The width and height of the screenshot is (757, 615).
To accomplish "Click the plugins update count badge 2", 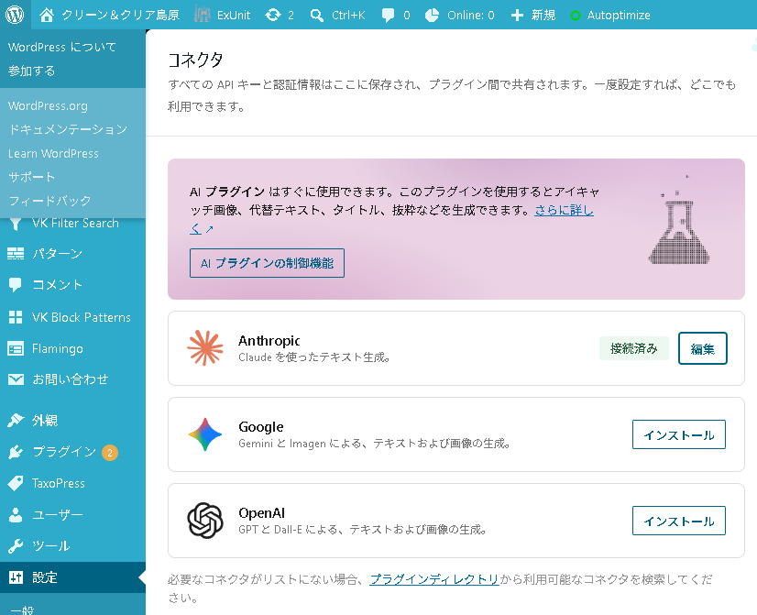I will coord(110,453).
